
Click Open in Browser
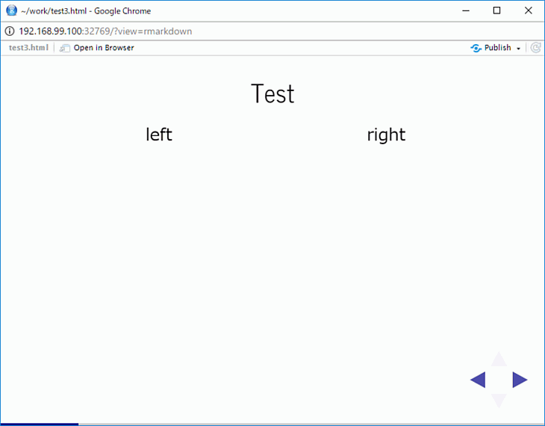96,48
